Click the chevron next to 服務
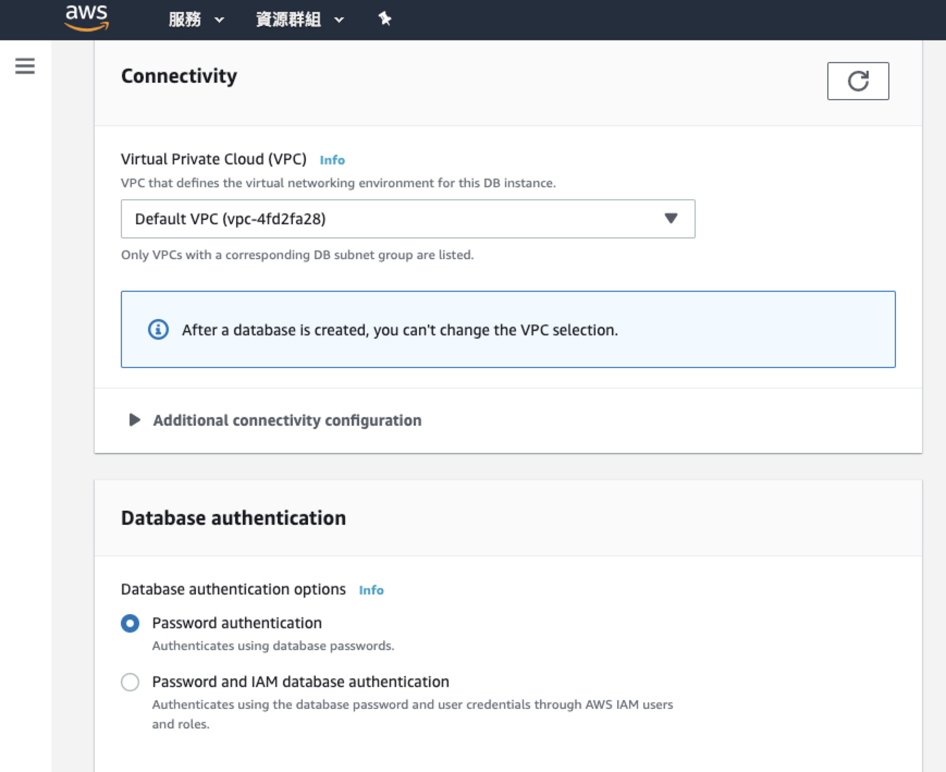 pyautogui.click(x=219, y=20)
